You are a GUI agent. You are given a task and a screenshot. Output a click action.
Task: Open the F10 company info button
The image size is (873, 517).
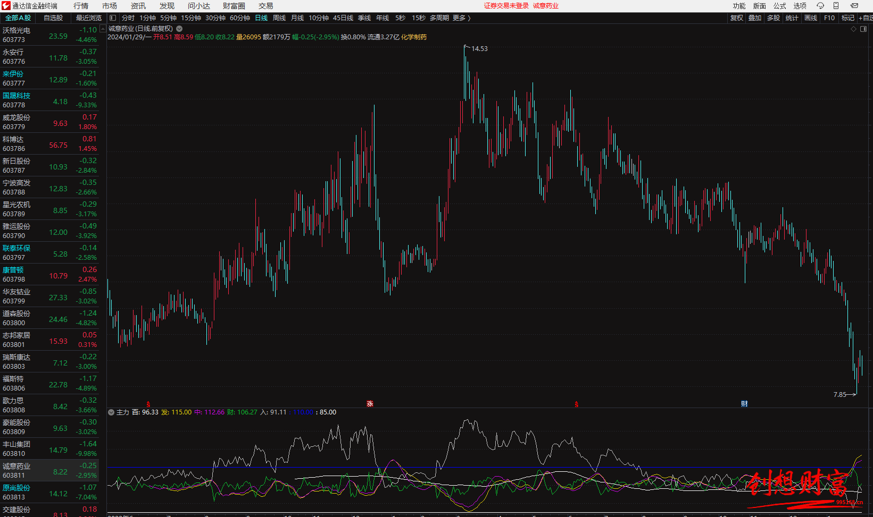click(829, 18)
